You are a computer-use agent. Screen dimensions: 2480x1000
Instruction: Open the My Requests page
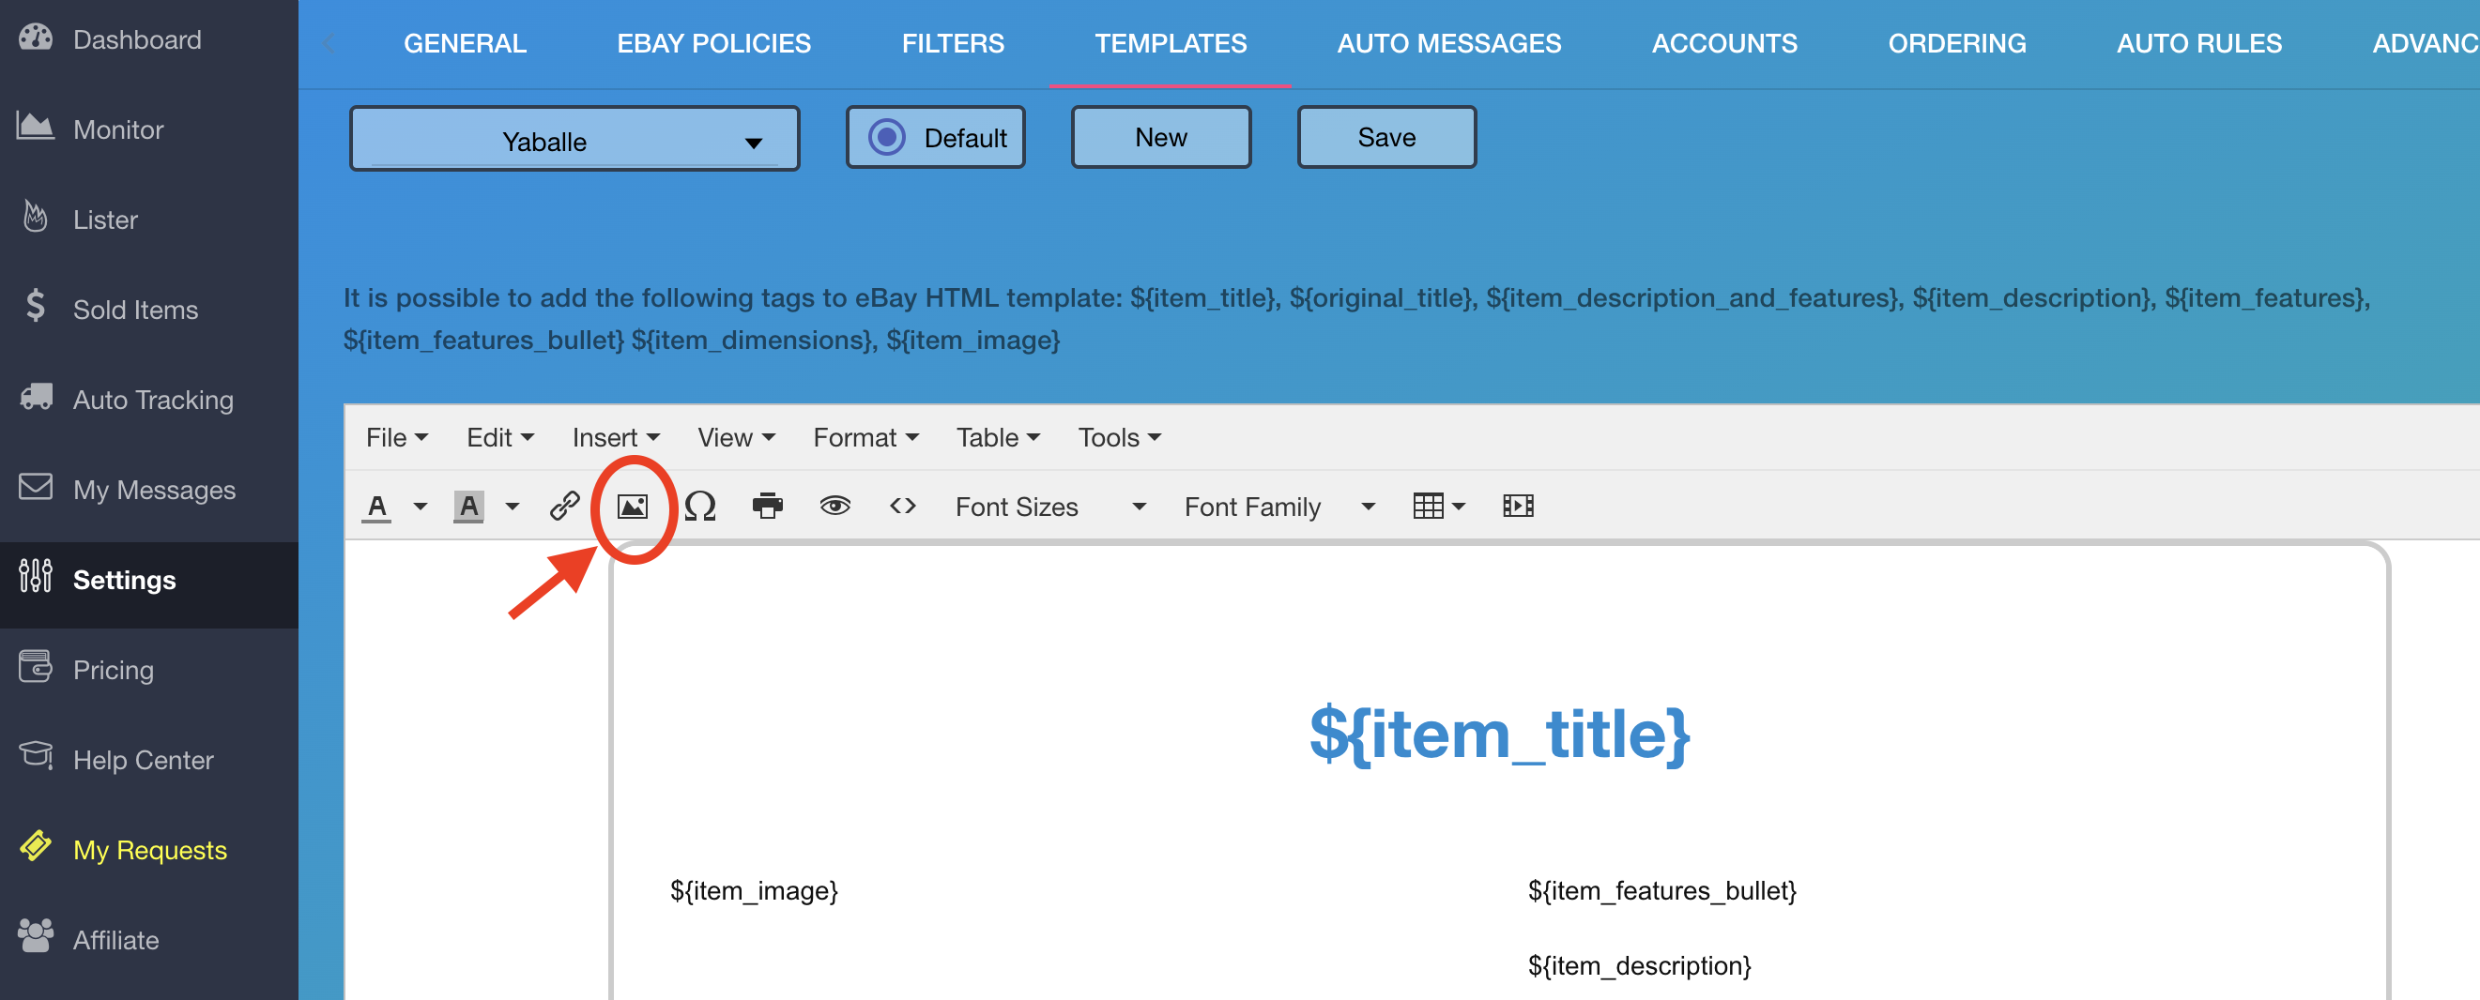coord(149,850)
